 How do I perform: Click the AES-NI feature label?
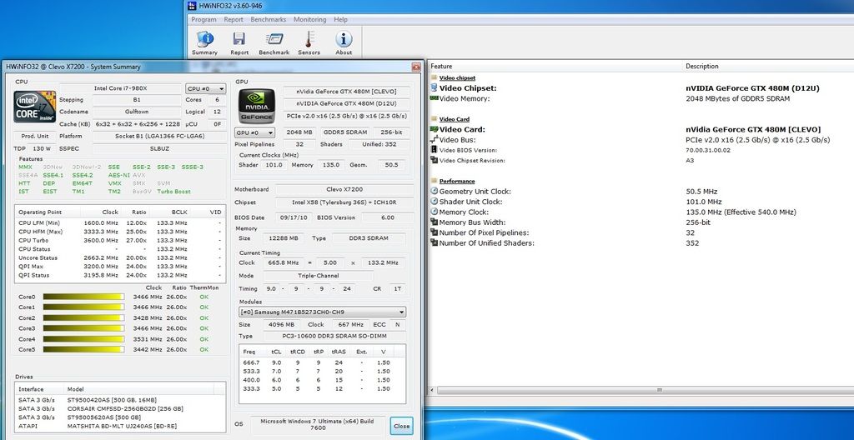(x=118, y=175)
